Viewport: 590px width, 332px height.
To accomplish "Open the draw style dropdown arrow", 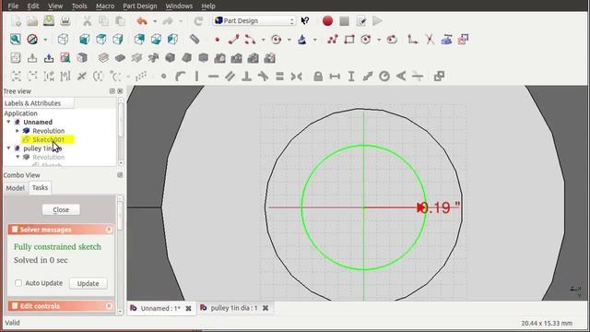I will [x=45, y=40].
